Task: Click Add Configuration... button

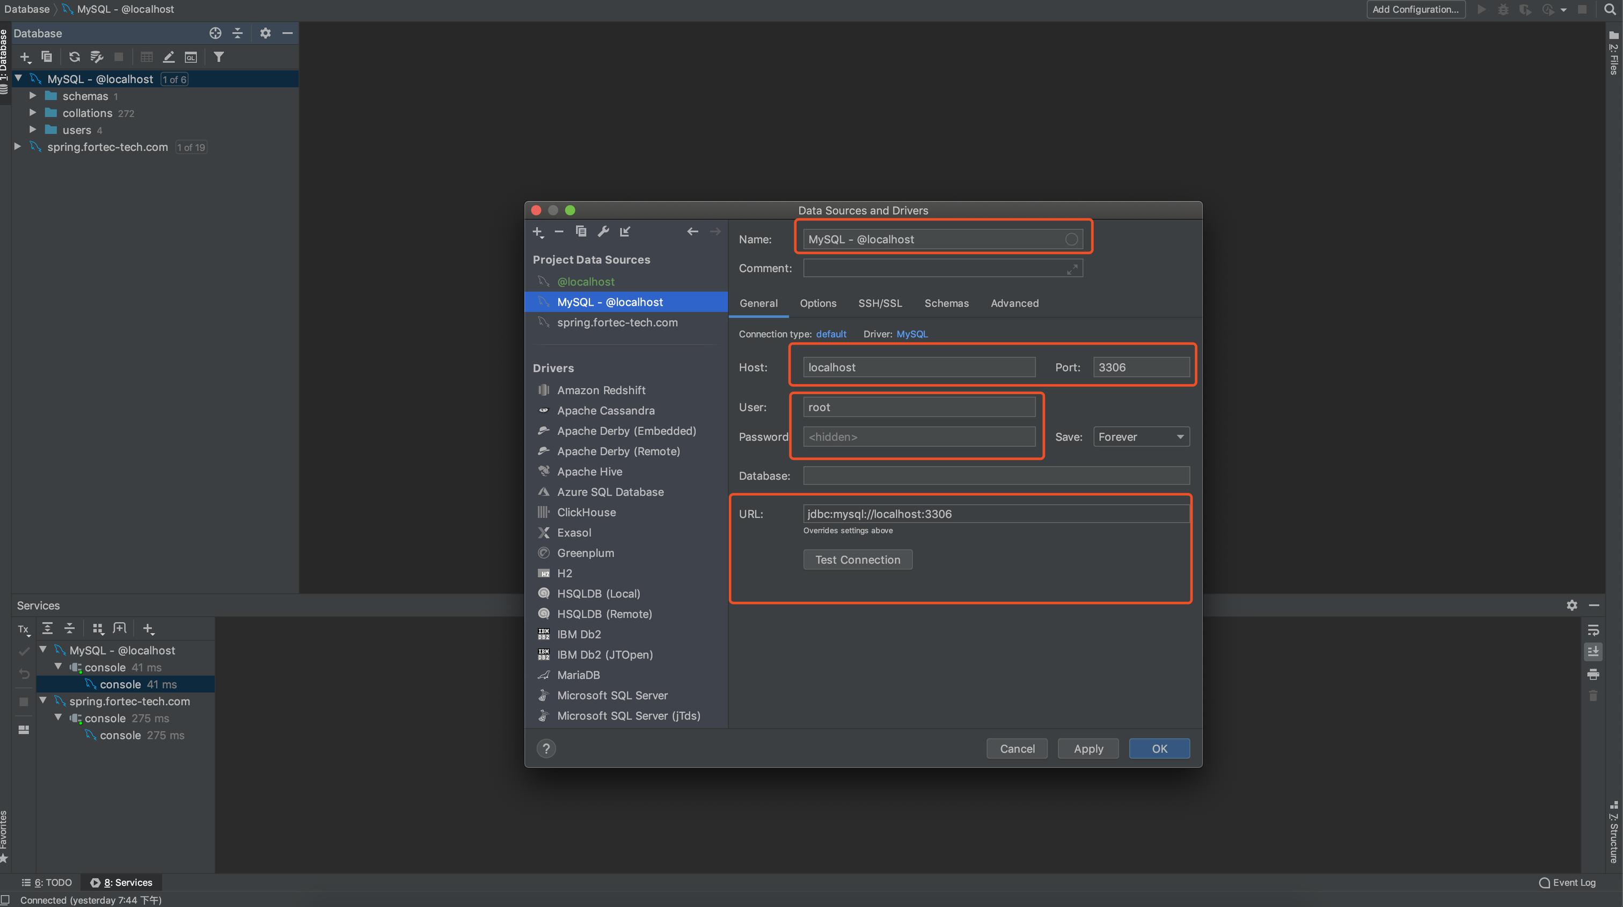Action: pyautogui.click(x=1416, y=10)
